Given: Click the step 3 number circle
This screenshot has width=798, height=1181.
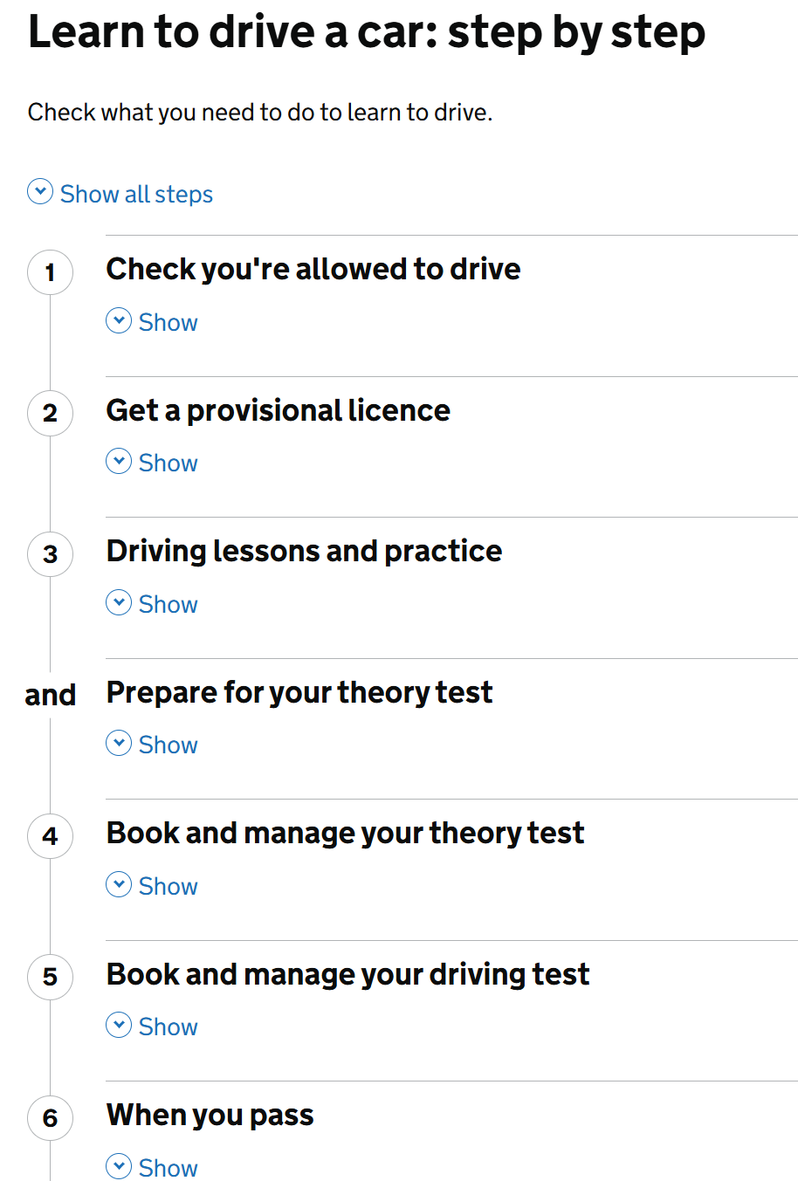Looking at the screenshot, I should tap(50, 553).
